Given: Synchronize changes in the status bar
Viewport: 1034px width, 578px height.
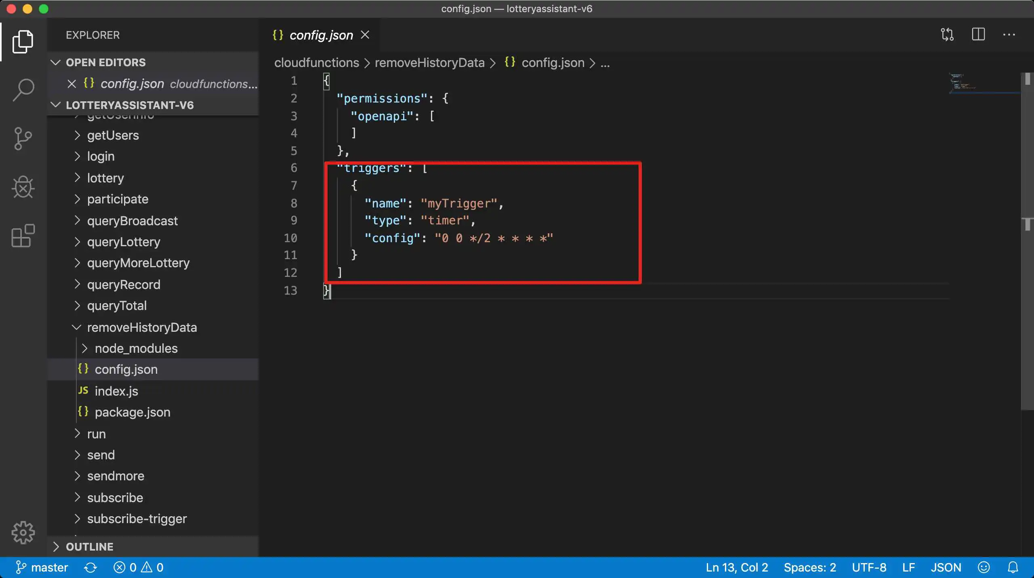Looking at the screenshot, I should [x=90, y=568].
